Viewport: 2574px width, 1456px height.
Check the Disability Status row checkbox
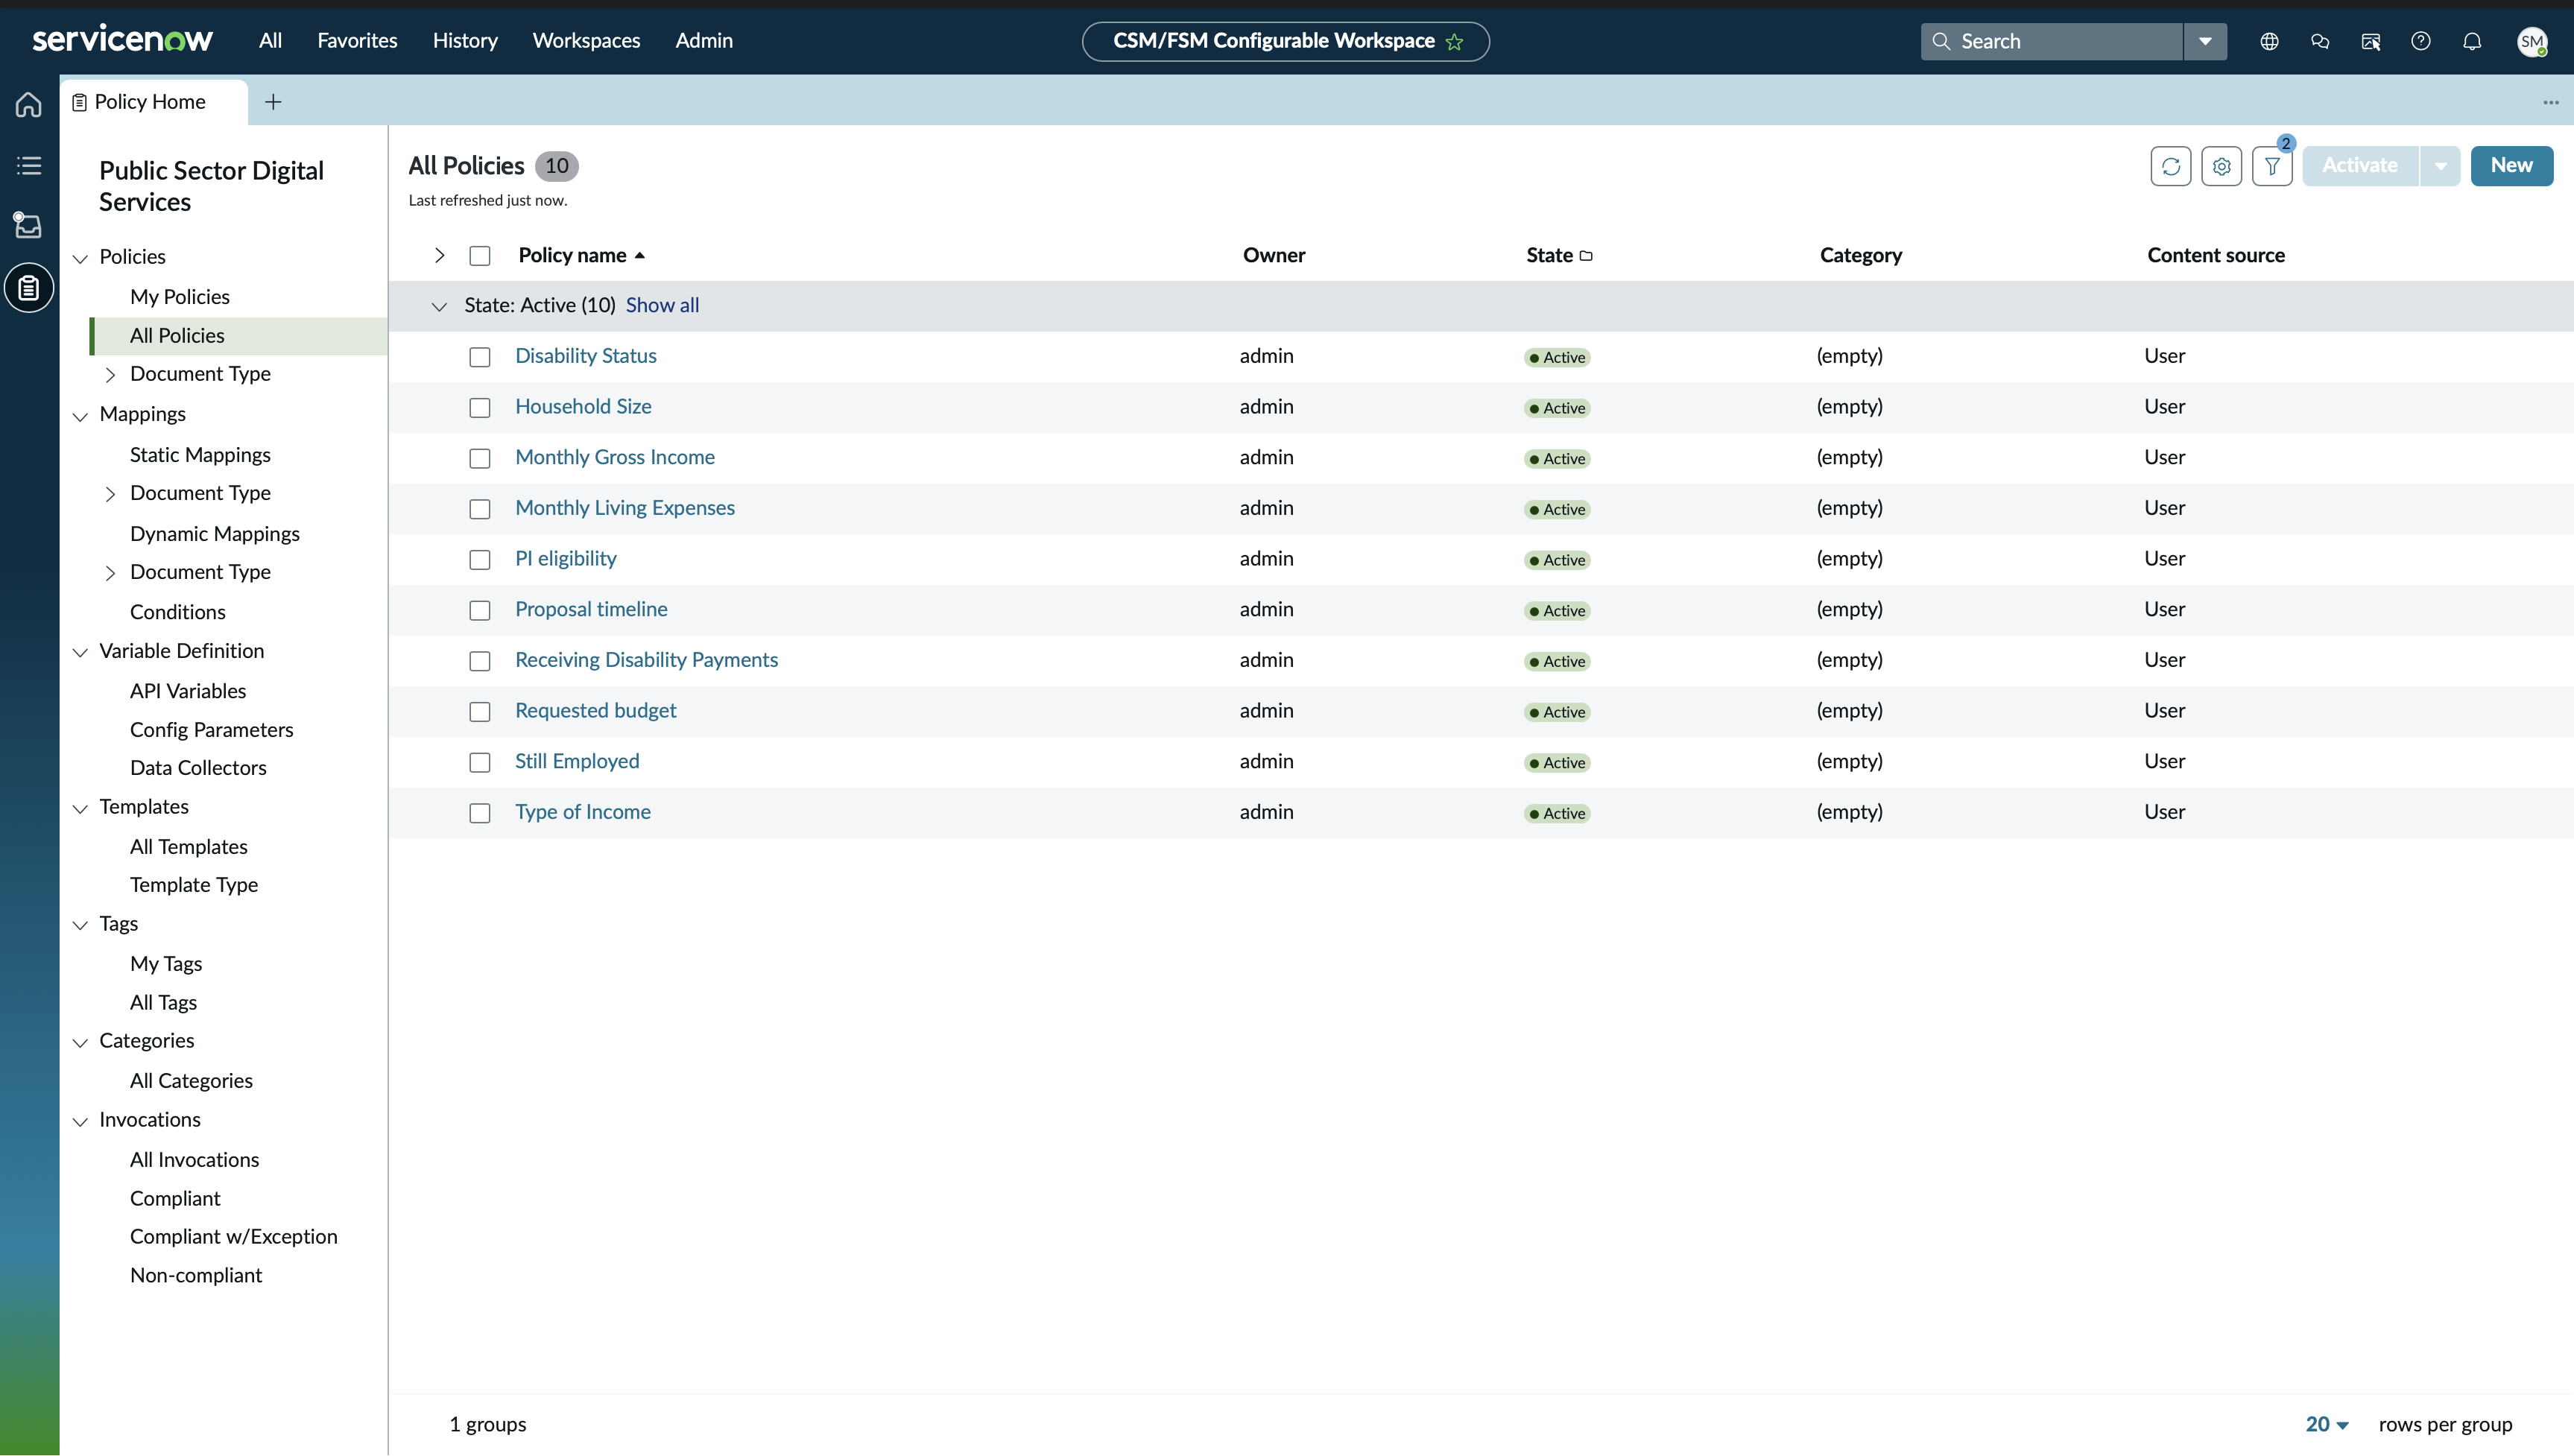480,357
